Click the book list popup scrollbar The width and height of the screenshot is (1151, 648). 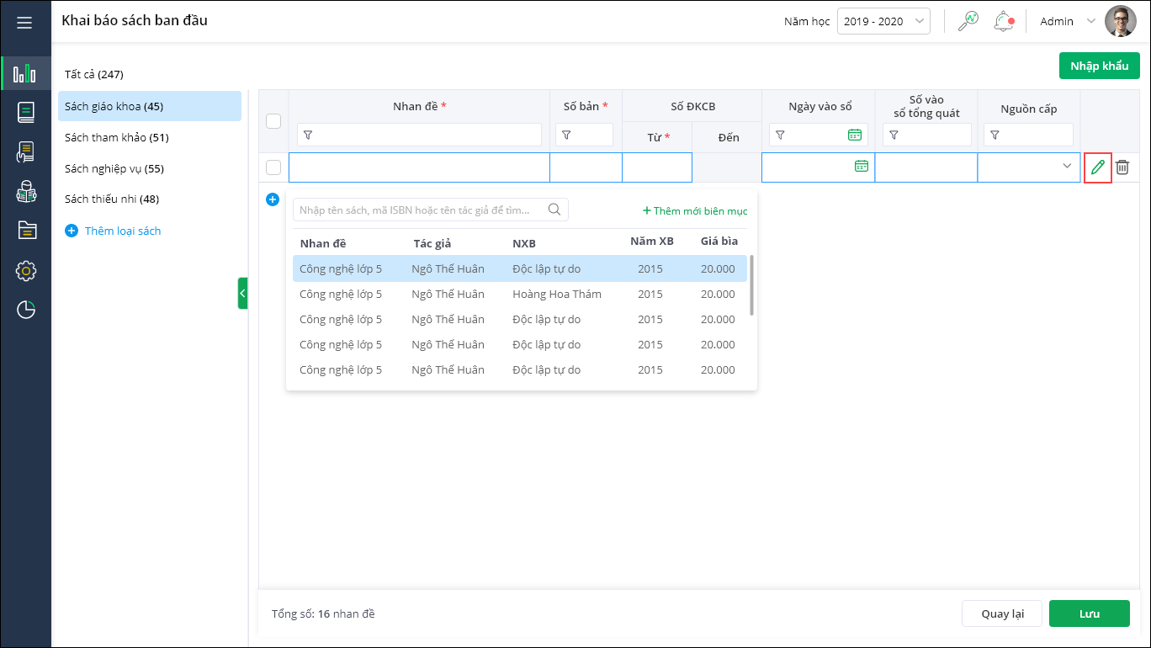pos(751,286)
